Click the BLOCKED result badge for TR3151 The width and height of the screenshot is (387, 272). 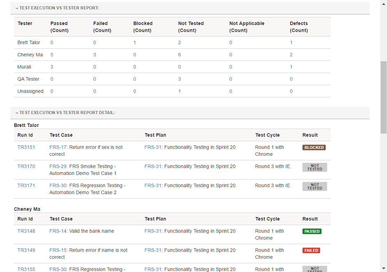point(314,147)
